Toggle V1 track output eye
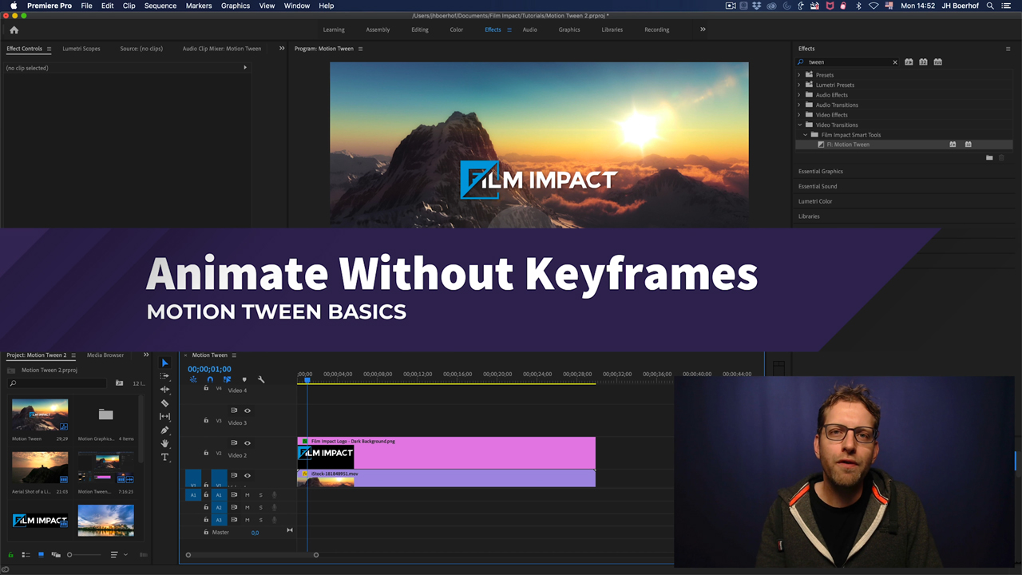 (248, 475)
